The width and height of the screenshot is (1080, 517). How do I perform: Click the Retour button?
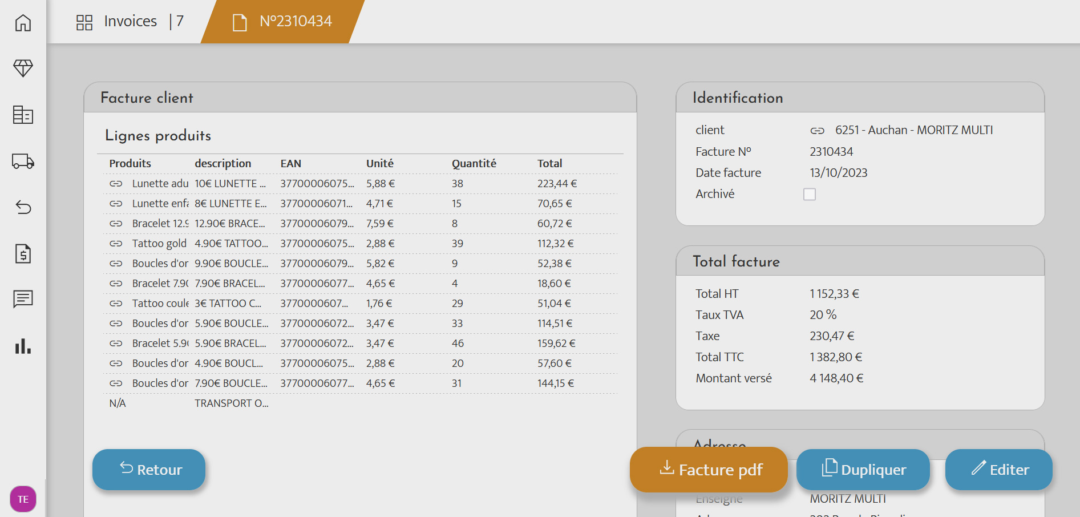(x=149, y=470)
